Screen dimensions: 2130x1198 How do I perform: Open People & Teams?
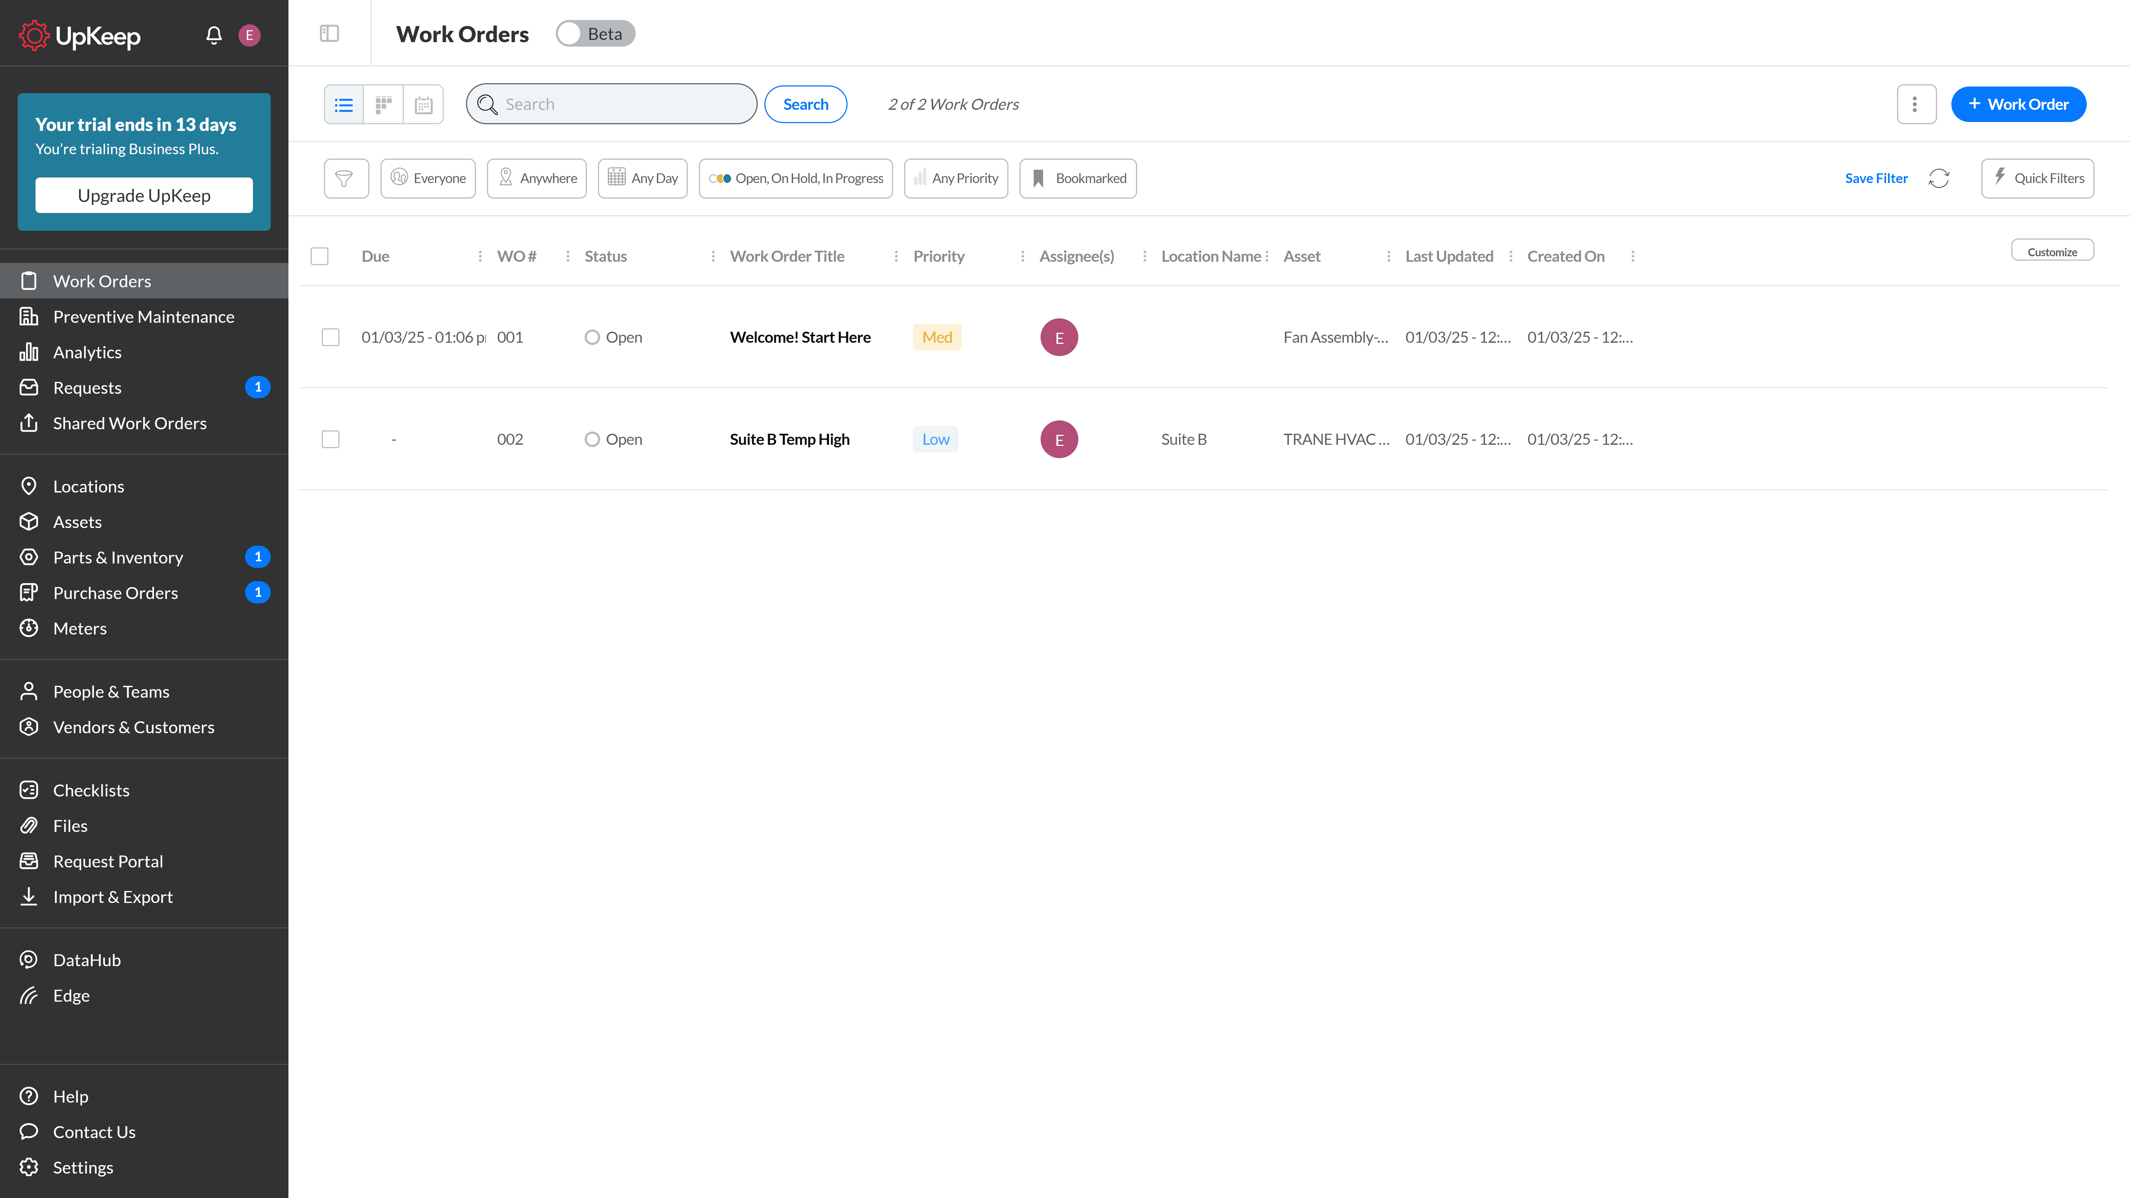coord(144,691)
